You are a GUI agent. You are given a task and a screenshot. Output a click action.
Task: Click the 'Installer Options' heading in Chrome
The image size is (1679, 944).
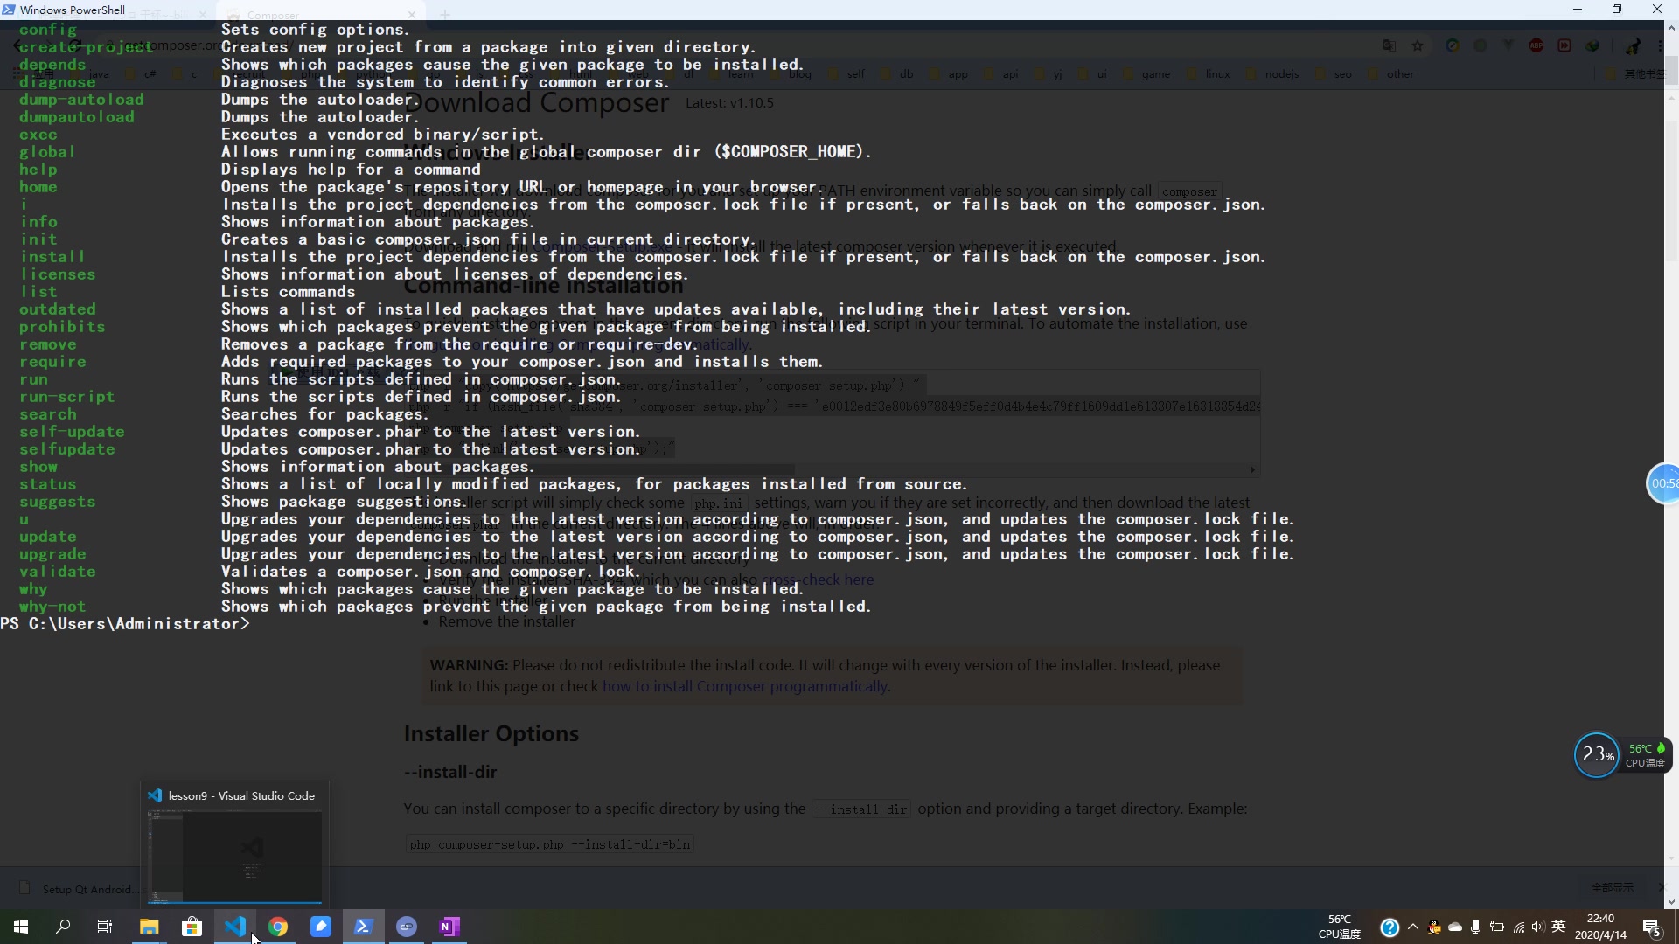click(x=491, y=733)
